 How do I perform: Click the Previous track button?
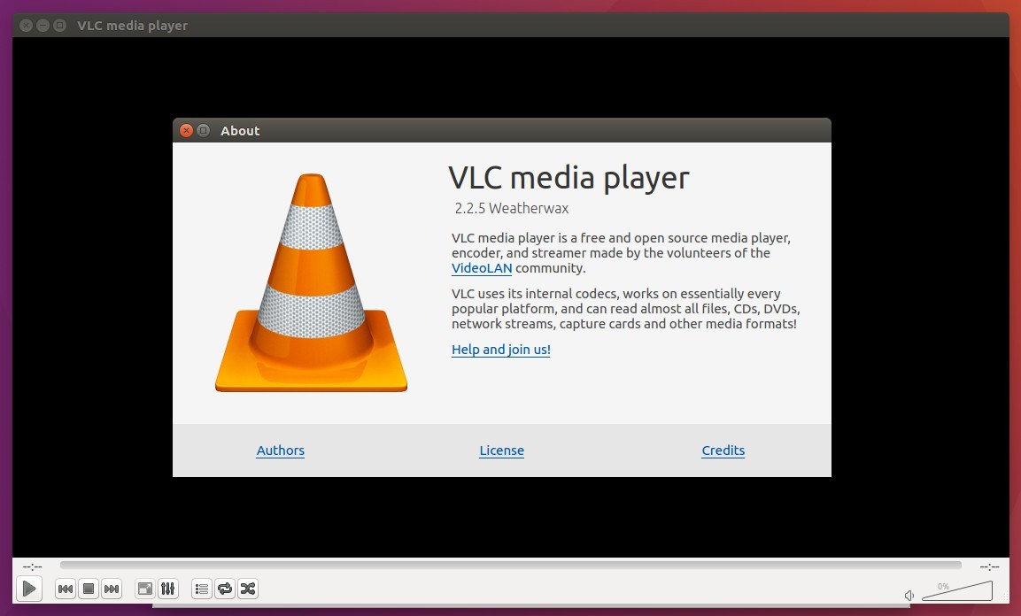(x=65, y=589)
